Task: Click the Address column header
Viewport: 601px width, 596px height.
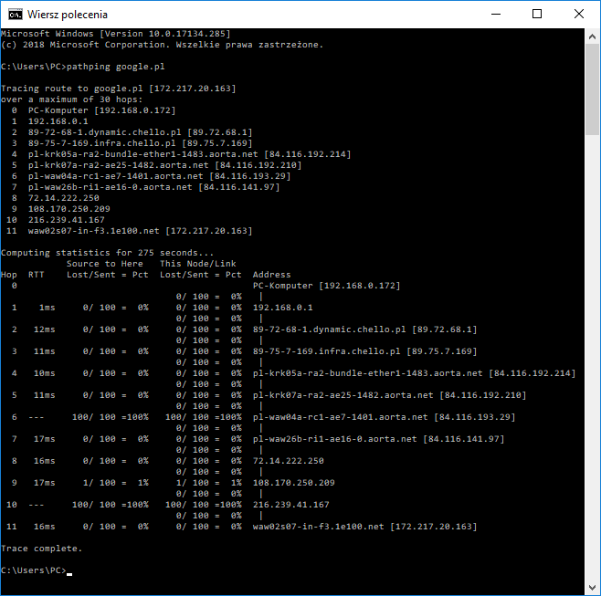Action: [x=271, y=275]
